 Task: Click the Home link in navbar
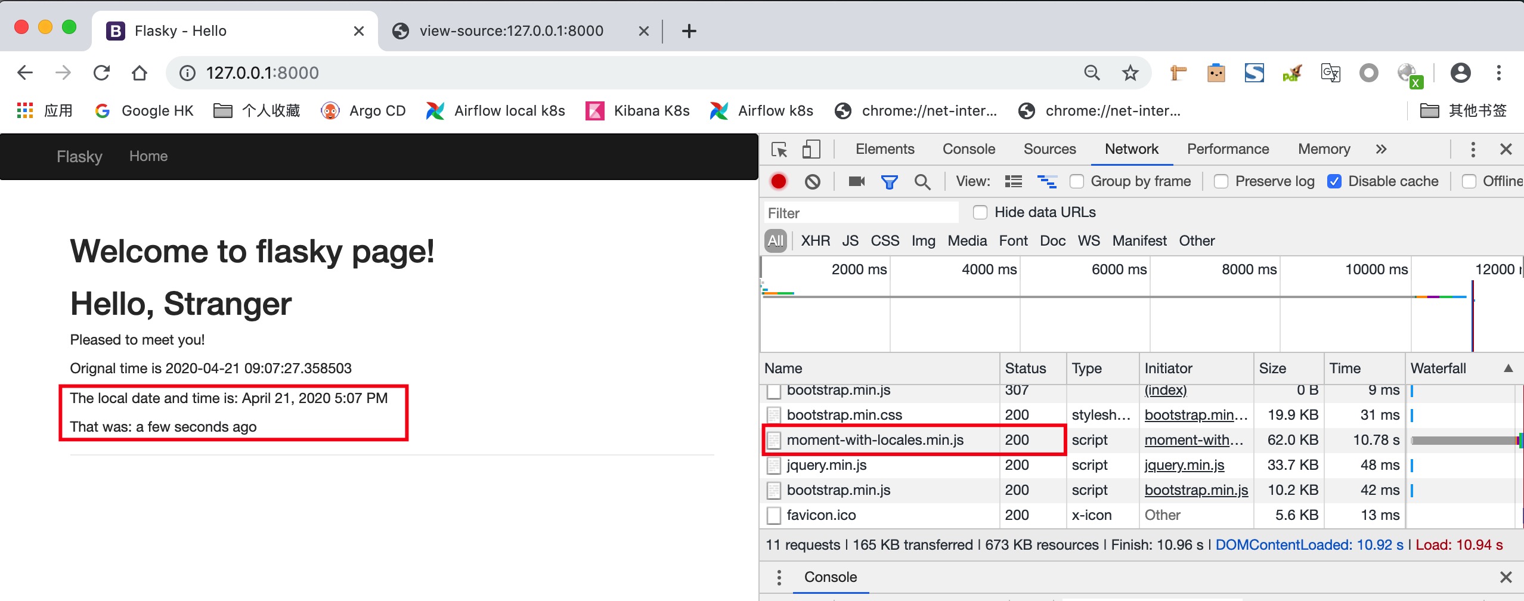tap(148, 156)
